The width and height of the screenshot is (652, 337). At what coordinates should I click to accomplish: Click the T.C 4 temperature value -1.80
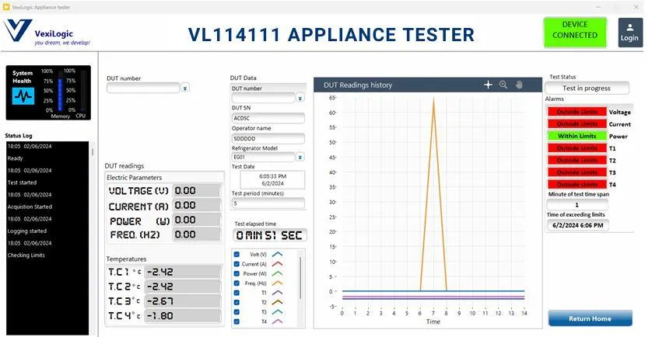pyautogui.click(x=183, y=316)
